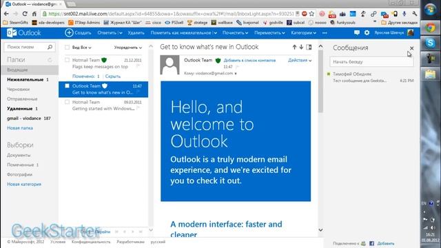Go to previous message with up arrow
The width and height of the screenshot is (441, 248).
294,48
